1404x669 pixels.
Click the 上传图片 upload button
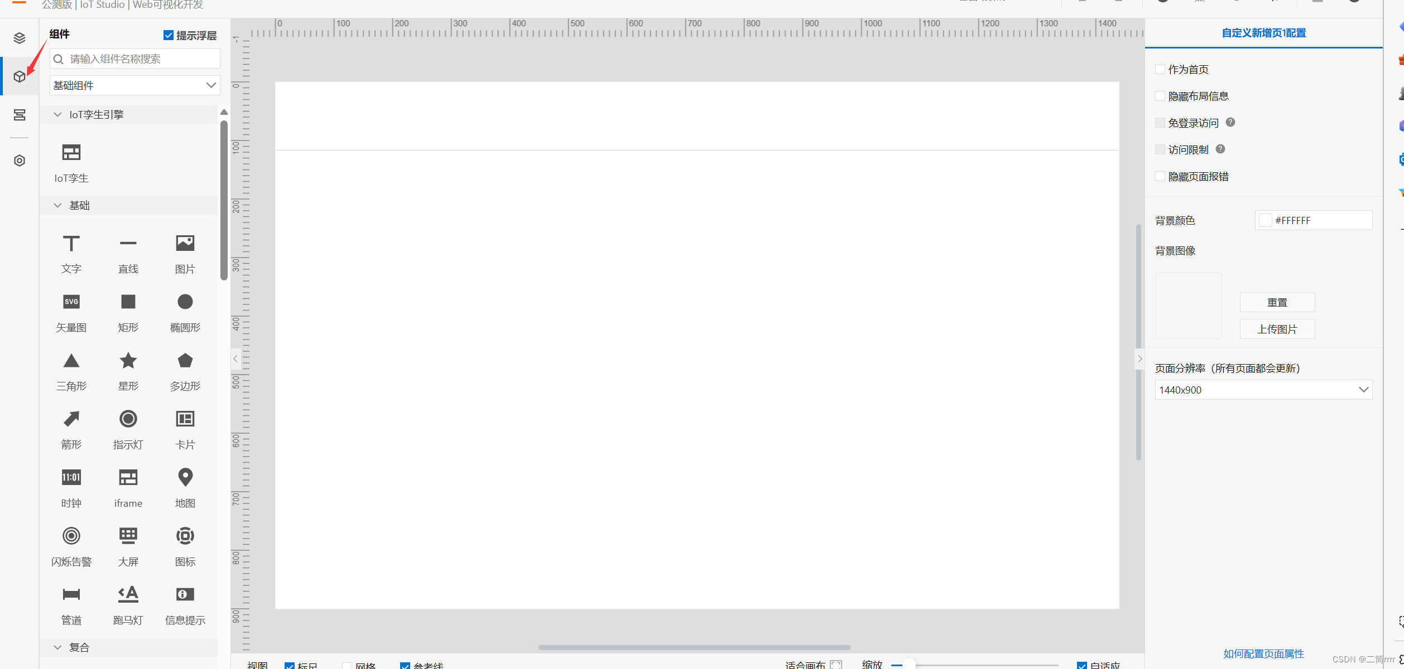click(1277, 329)
